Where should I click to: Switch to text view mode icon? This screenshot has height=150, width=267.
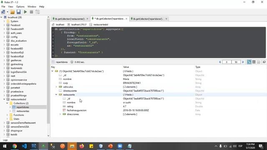coord(259,62)
